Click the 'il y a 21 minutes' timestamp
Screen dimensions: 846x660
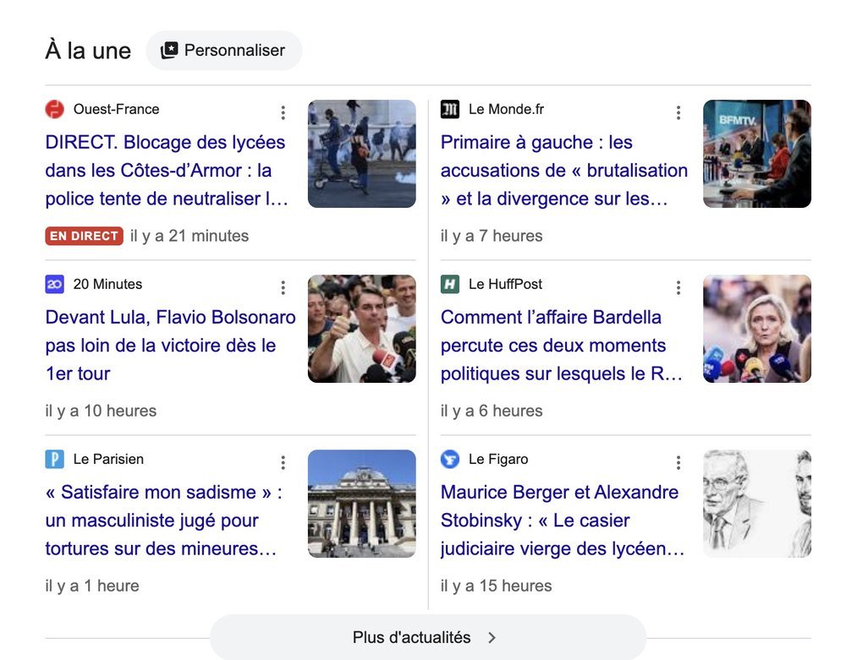190,236
